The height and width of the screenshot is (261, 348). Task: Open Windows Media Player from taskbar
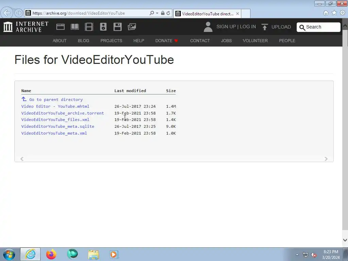click(x=114, y=254)
